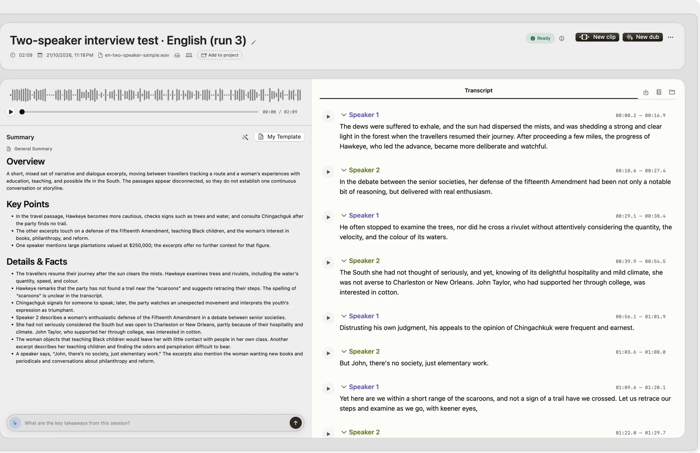Click the New clip button
The width and height of the screenshot is (700, 453).
(597, 37)
